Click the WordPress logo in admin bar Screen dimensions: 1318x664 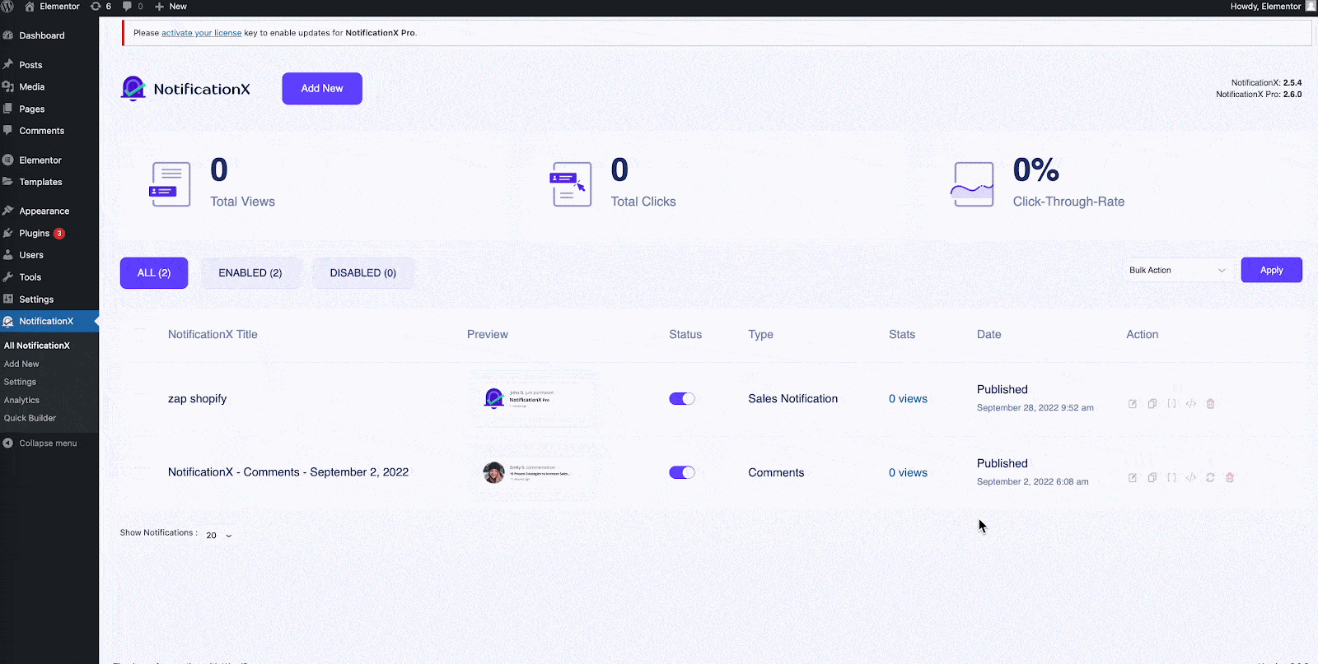(x=7, y=7)
